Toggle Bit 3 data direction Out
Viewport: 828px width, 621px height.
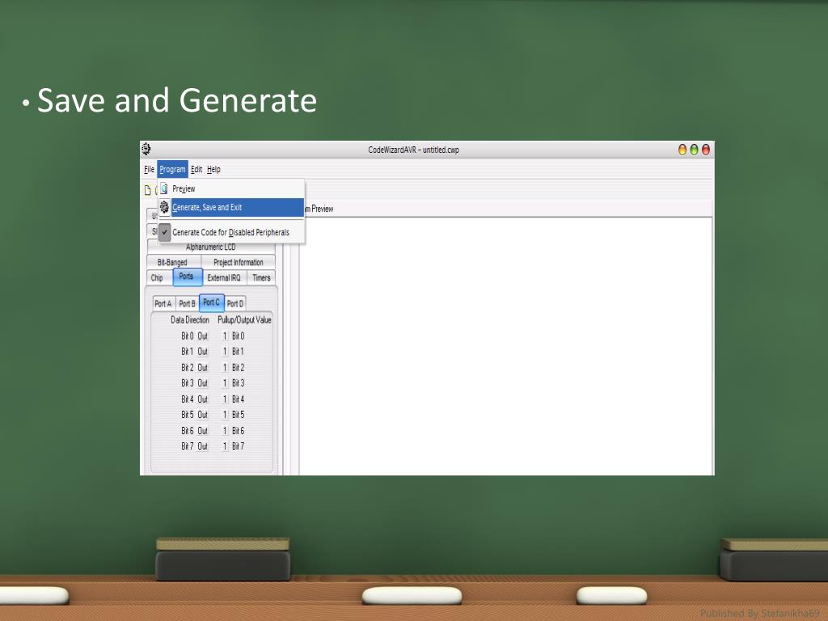click(202, 383)
